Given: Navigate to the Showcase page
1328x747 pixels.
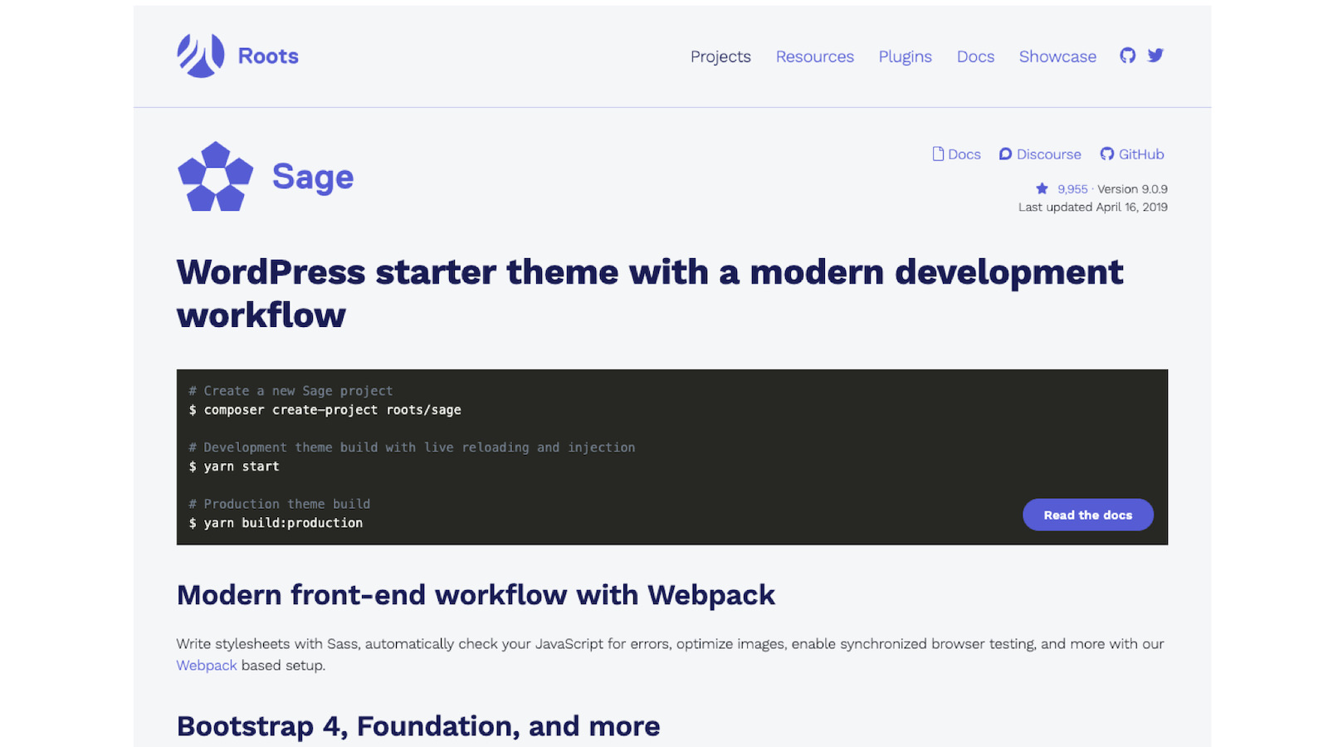Looking at the screenshot, I should (1057, 56).
